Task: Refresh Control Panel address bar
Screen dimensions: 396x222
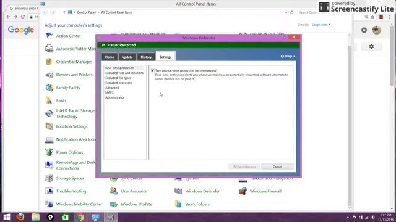Action: (292, 12)
